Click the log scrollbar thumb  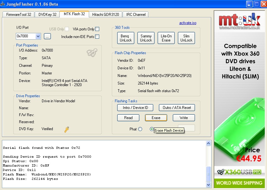209,174
